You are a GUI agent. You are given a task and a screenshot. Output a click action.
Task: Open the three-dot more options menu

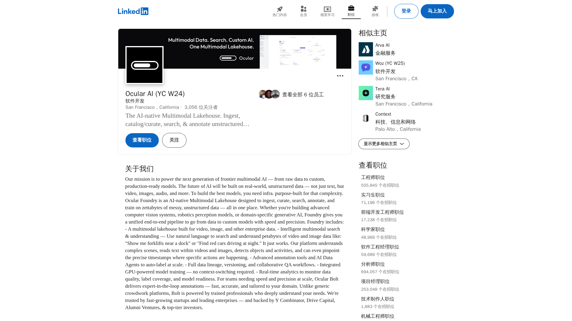[x=340, y=76]
